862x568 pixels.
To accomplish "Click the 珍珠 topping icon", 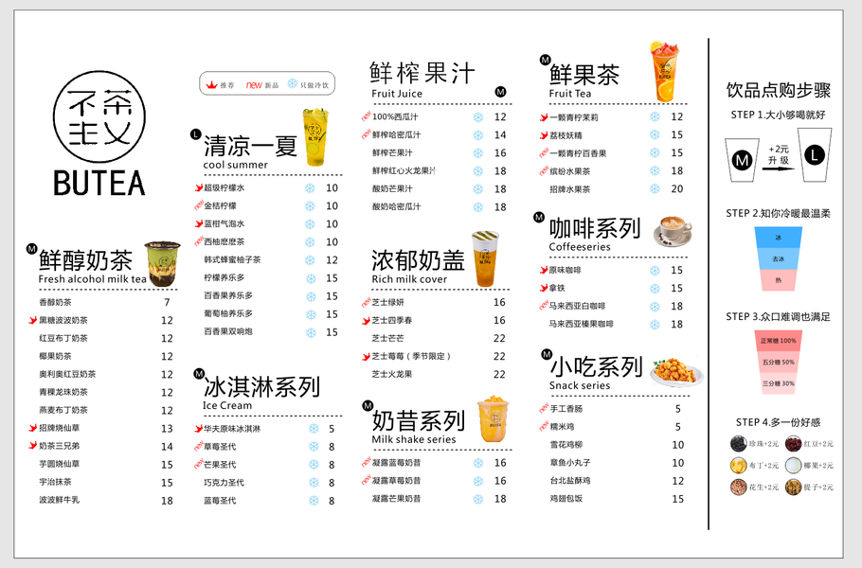I will 738,443.
